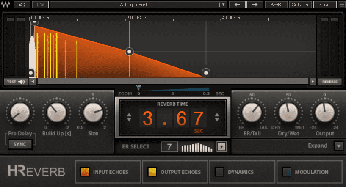Move graph view right with arrow
Viewport: 346px width, 187px height.
coord(313,82)
